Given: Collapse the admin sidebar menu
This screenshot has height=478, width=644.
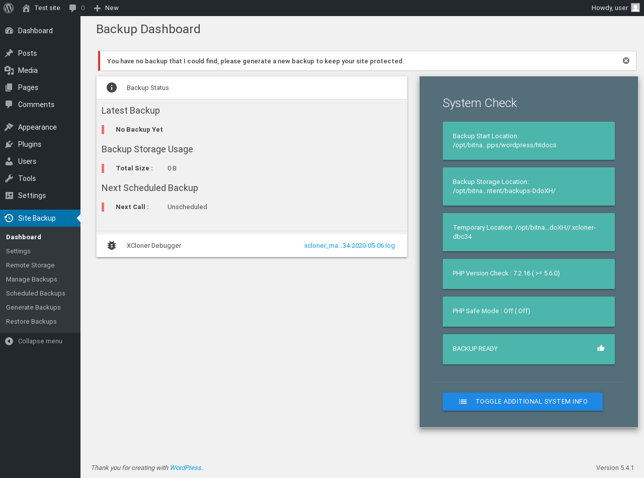Looking at the screenshot, I should (34, 341).
